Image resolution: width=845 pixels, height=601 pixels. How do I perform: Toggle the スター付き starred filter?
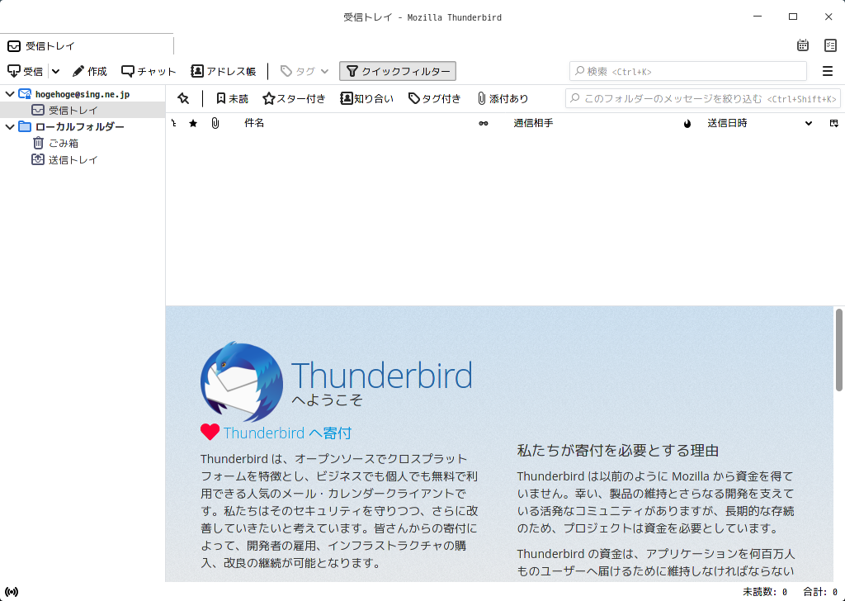pyautogui.click(x=295, y=98)
